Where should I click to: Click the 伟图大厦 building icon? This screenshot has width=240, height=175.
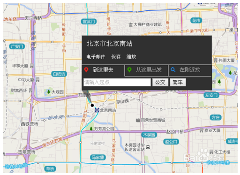point(216,60)
